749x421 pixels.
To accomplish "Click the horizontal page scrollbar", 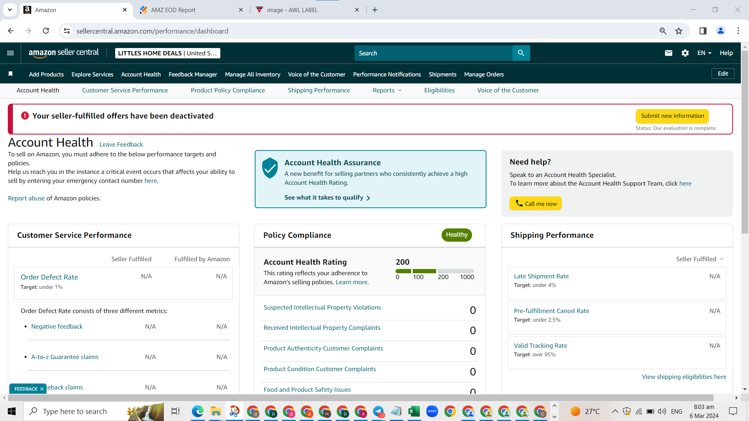I will coord(360,398).
